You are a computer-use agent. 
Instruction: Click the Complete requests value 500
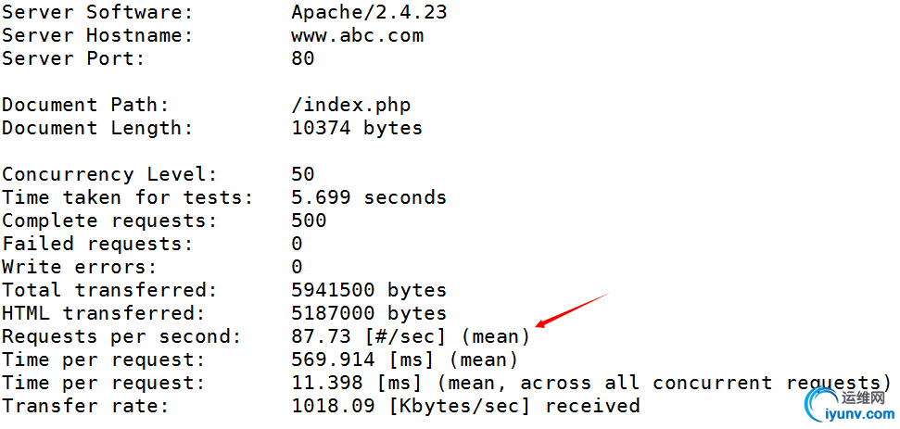pyautogui.click(x=309, y=221)
